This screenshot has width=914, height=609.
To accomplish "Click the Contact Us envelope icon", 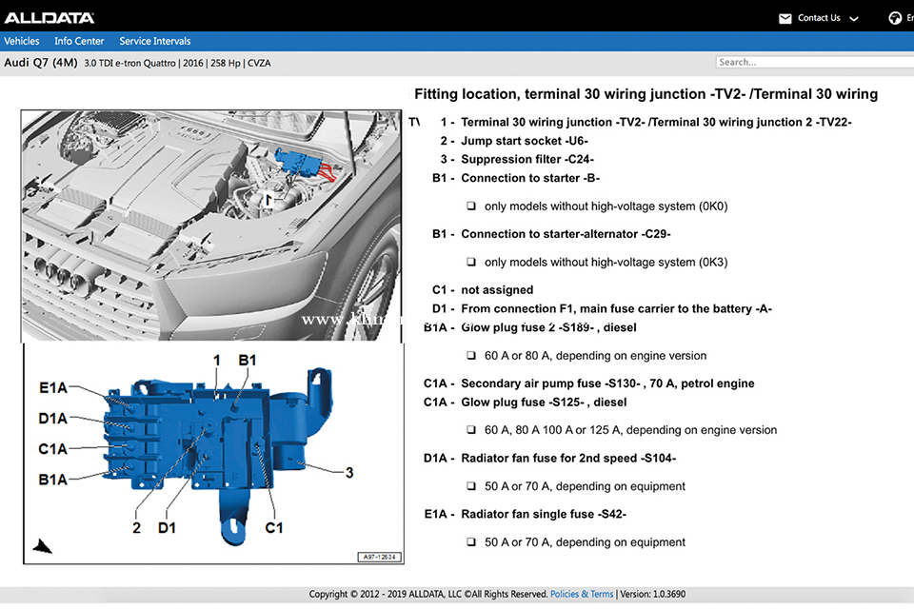I will 785,18.
